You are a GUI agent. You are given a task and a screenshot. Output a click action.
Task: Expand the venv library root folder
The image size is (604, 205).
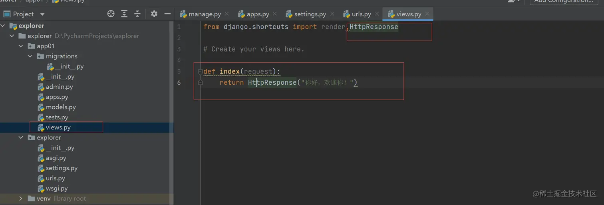click(x=21, y=199)
